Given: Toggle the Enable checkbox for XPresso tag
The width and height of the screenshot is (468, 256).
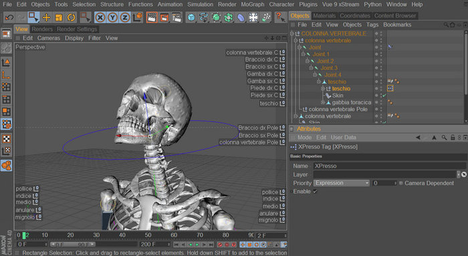Looking at the screenshot, I should coord(315,191).
